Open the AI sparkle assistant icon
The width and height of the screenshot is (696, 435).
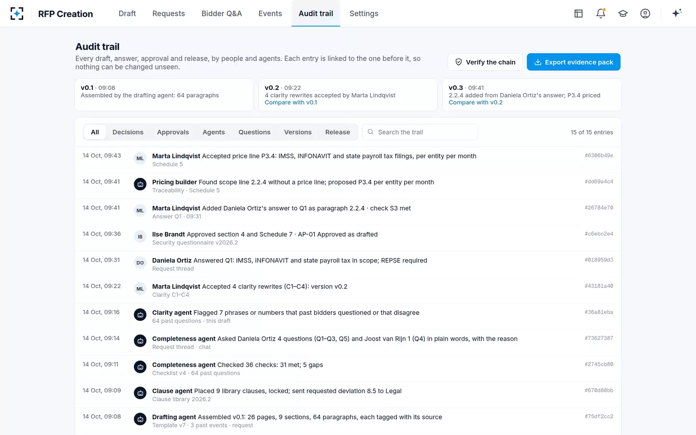[677, 13]
